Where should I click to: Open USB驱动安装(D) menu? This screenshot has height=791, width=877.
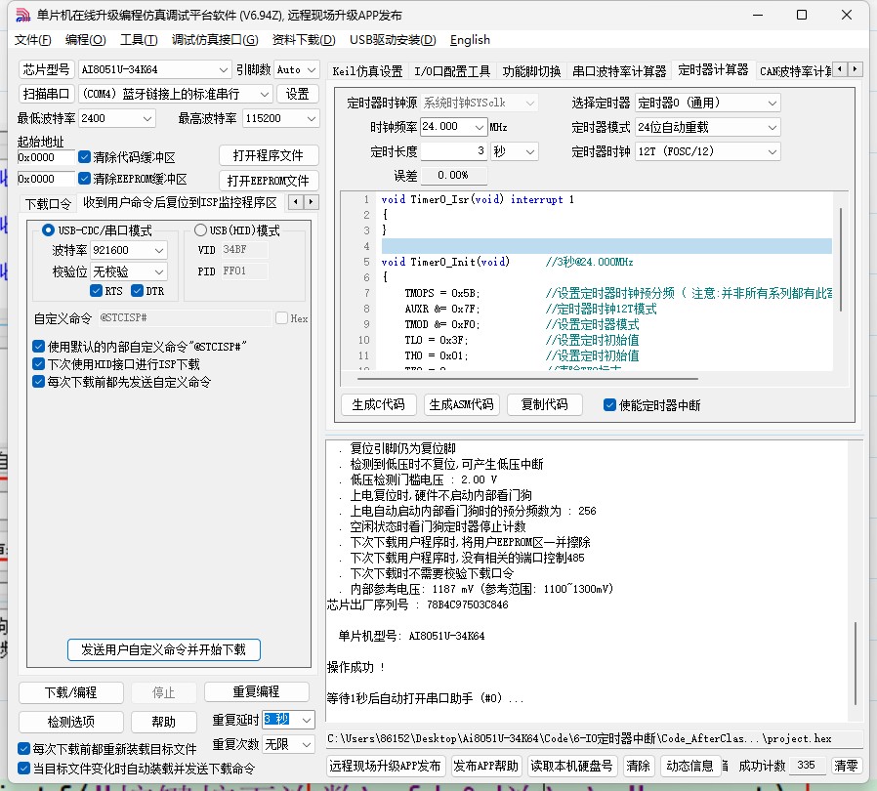point(393,40)
